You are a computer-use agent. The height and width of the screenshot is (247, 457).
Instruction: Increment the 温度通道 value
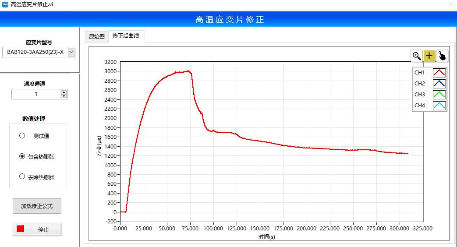(x=64, y=92)
